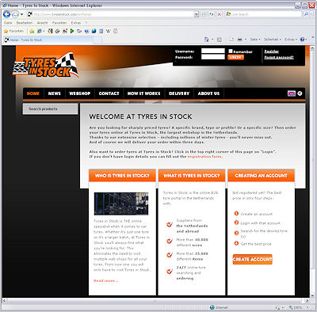Click the green play arrow favorites icon
The height and width of the screenshot is (312, 317).
(x=72, y=31)
